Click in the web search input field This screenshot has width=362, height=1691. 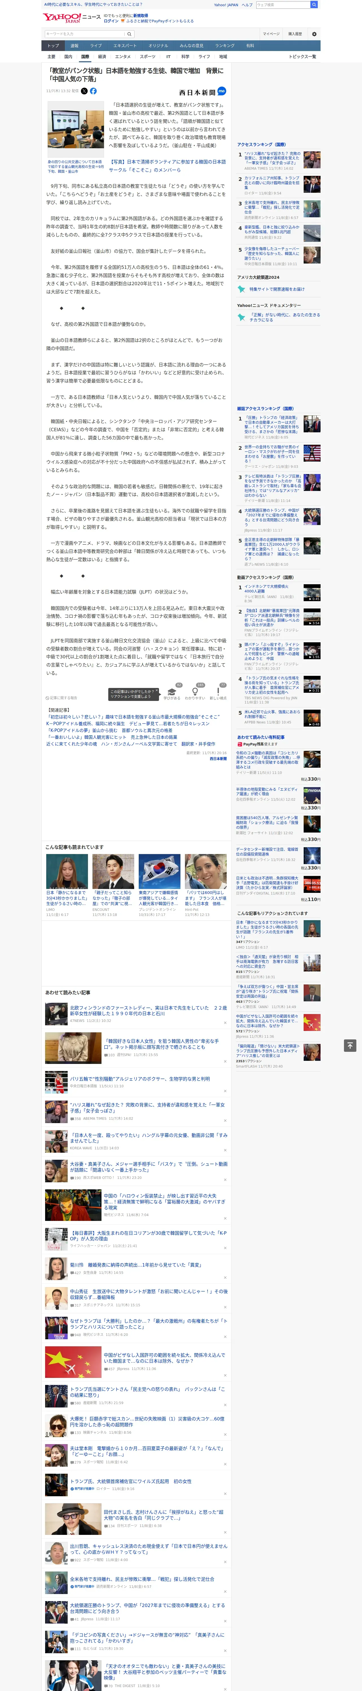pyautogui.click(x=283, y=5)
